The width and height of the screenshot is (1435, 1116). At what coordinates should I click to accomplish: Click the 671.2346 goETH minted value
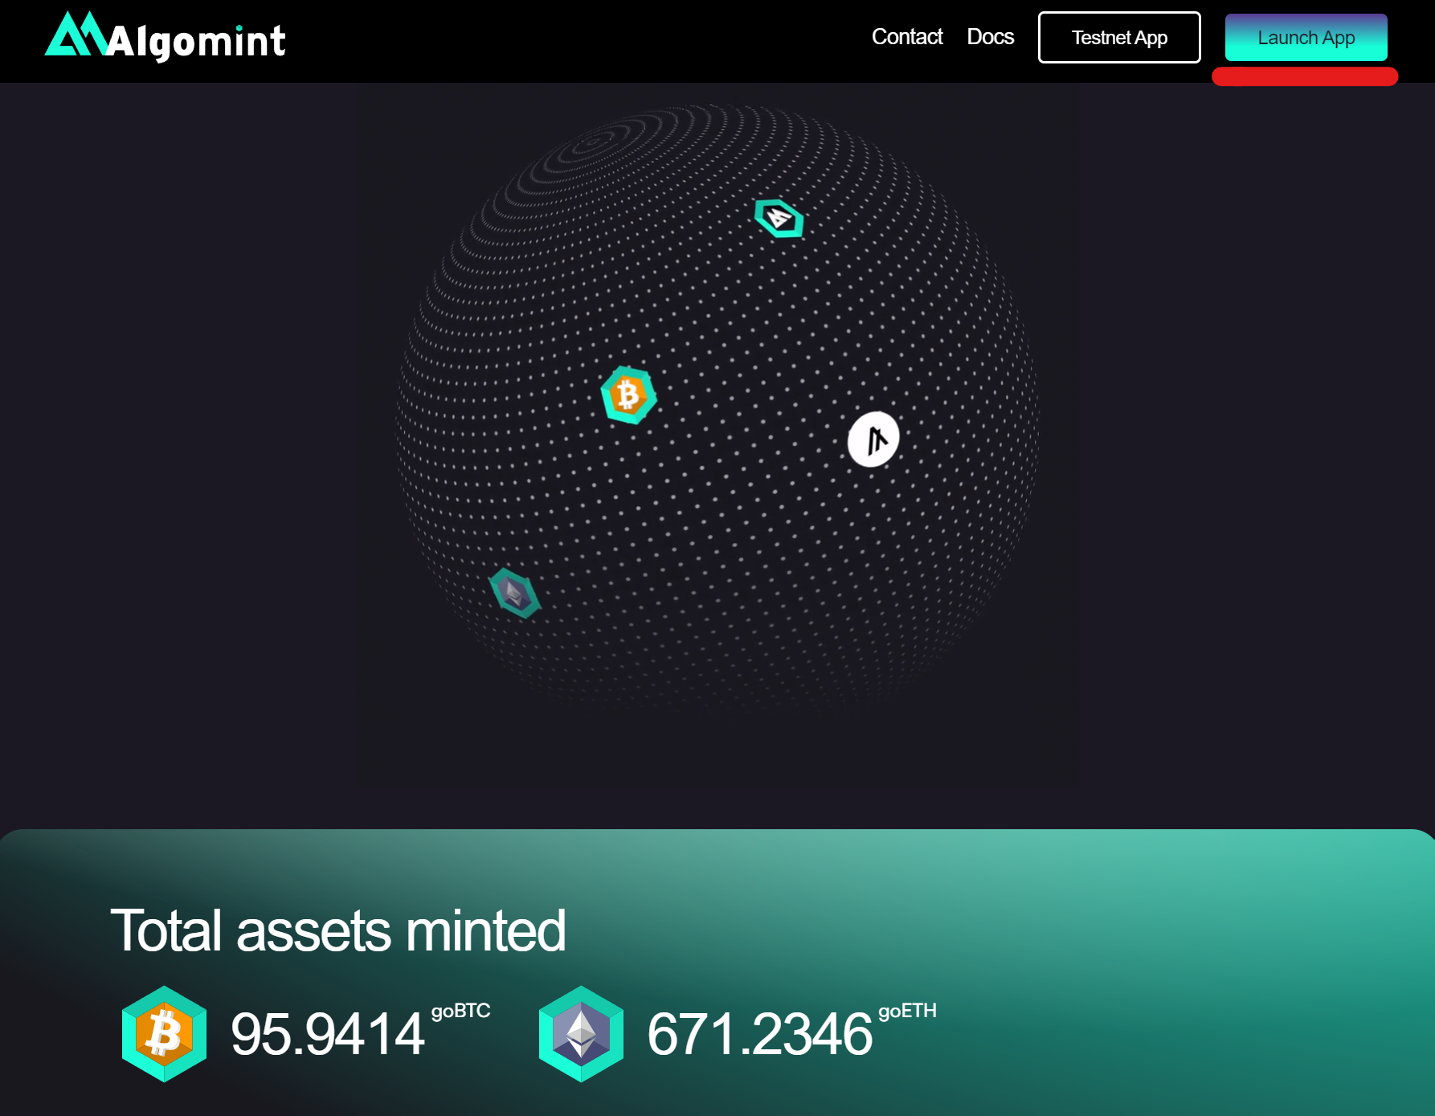pos(759,1034)
